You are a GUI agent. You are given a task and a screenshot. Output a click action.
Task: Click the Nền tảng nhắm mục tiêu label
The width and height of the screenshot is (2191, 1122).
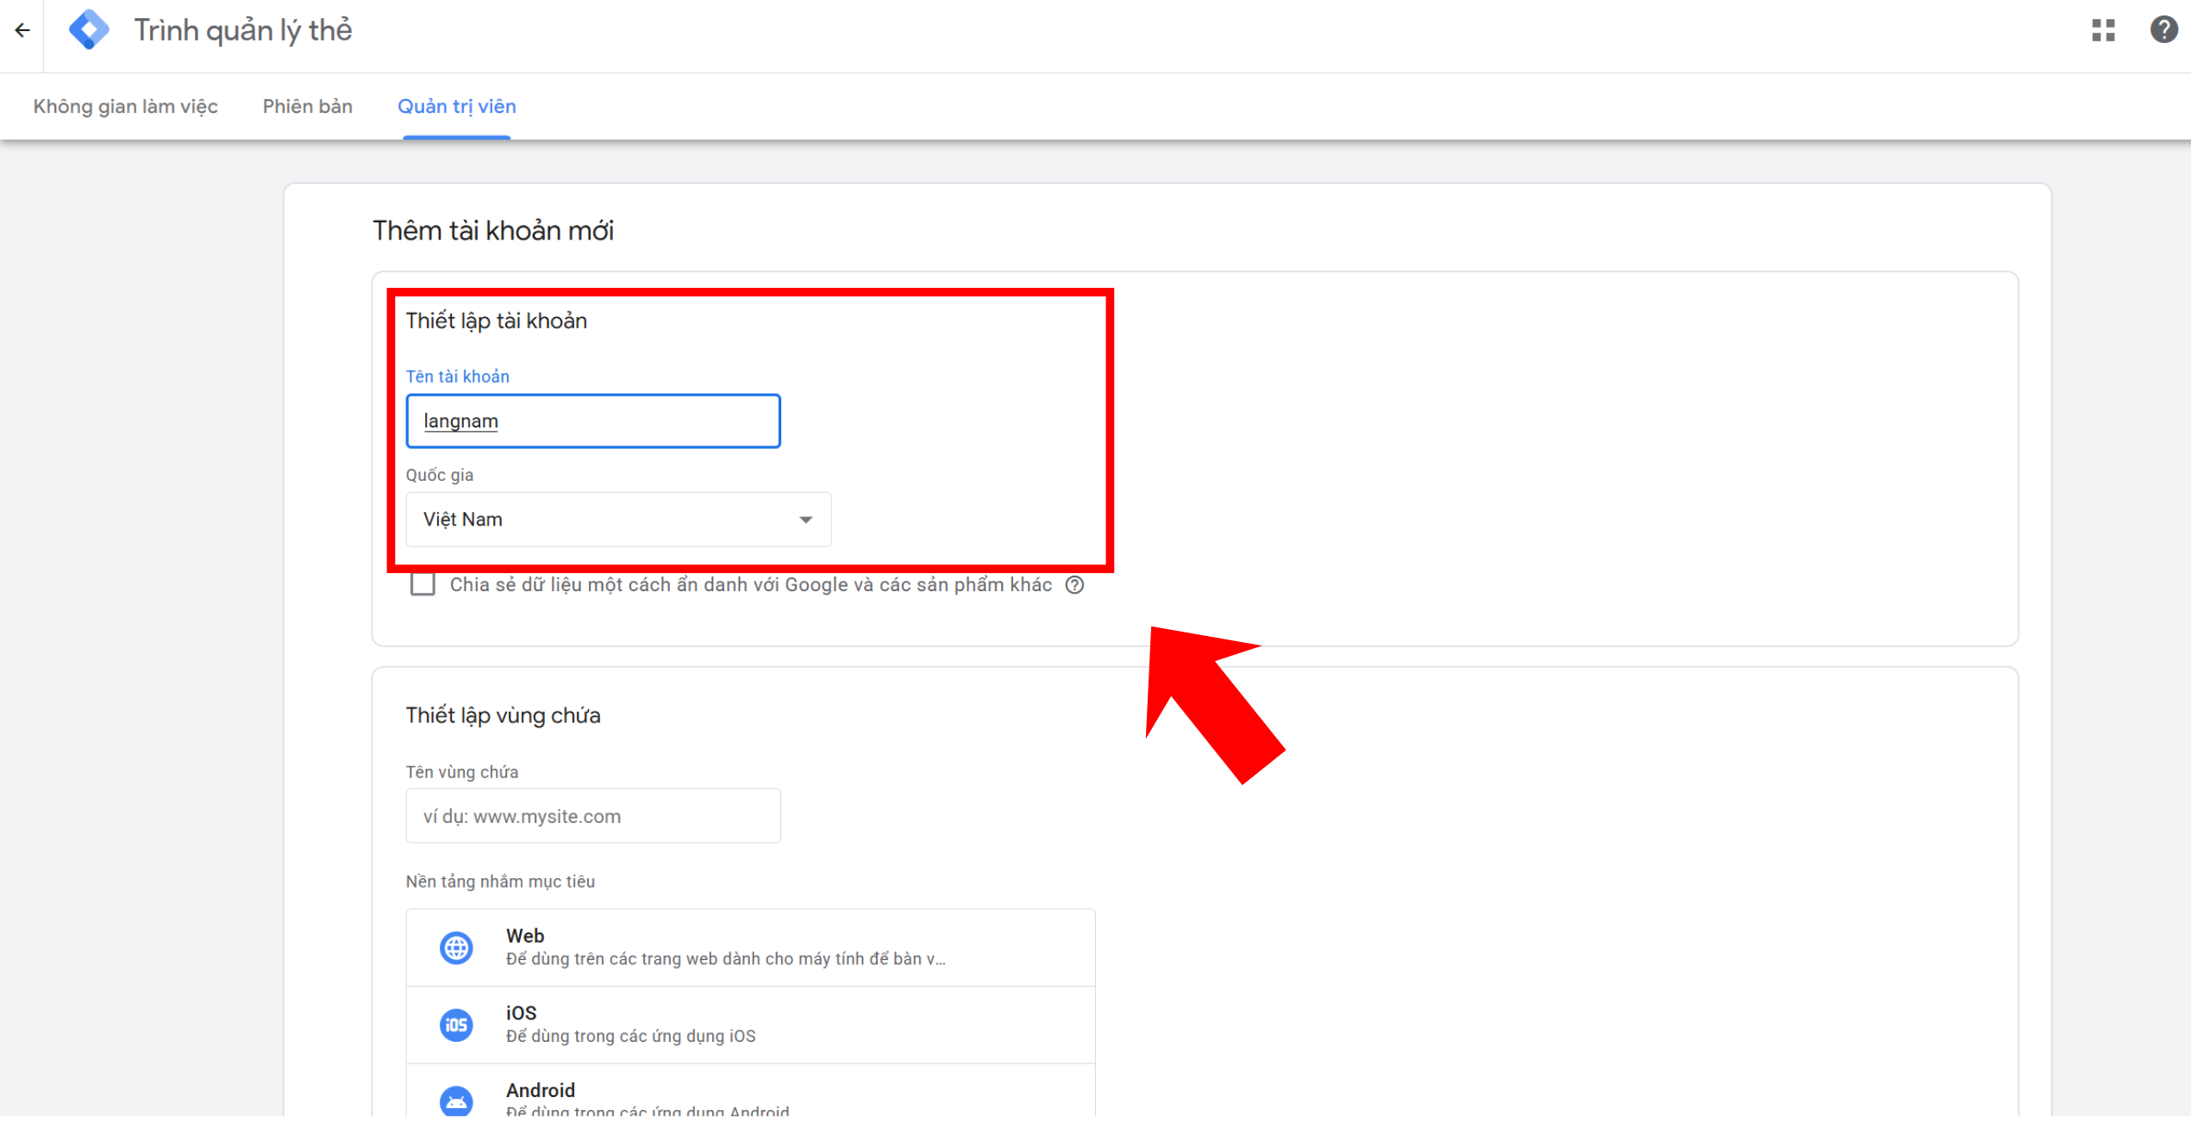(500, 882)
